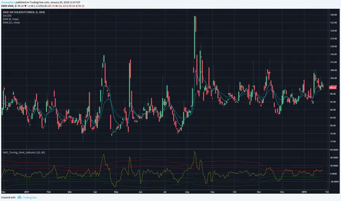Screen dimensions: 341x201
Task: Click the 2018 label on time axis
Action: tap(304, 192)
